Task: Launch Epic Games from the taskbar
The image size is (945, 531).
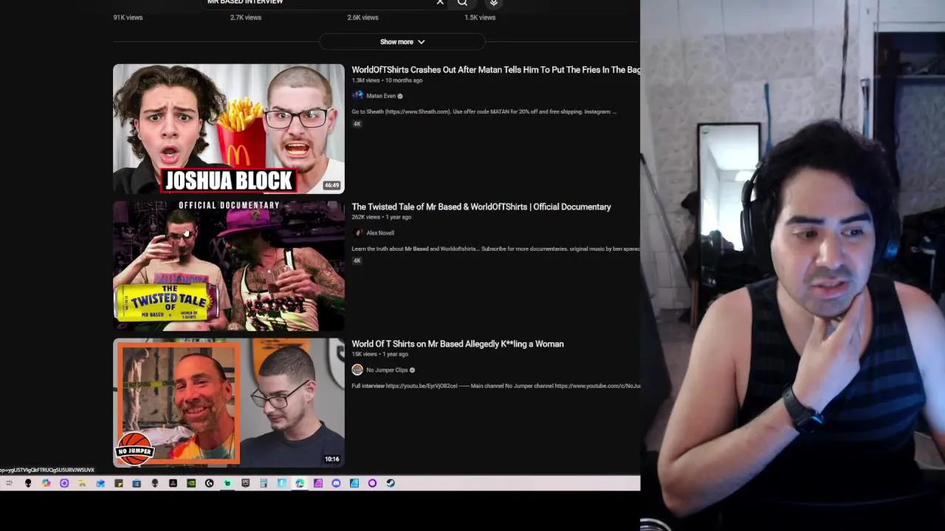Action: (245, 483)
